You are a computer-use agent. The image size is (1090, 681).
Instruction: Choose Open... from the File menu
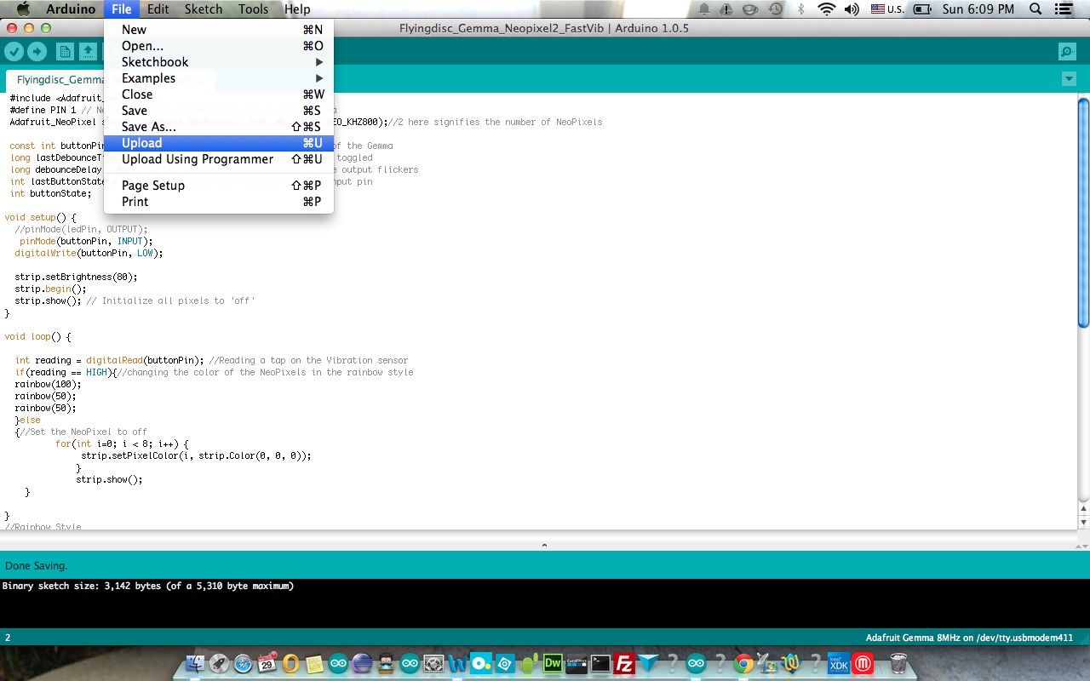click(x=219, y=46)
